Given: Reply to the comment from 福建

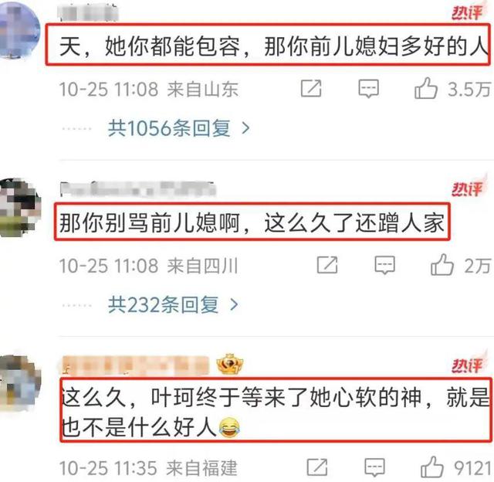Looking at the screenshot, I should pos(374,467).
